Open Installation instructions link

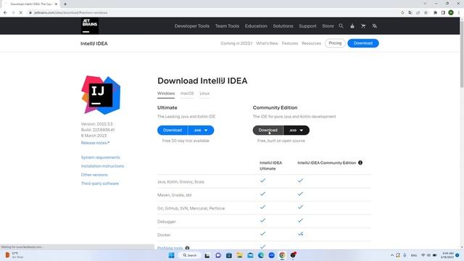coord(102,166)
